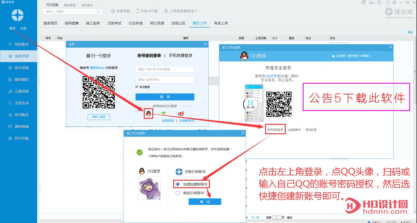Click 注册新帐号 in QQ window
Viewport: 417px width, 223px height.
click(295, 130)
